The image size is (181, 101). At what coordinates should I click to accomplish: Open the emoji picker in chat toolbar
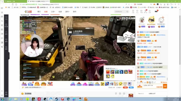click(x=138, y=82)
